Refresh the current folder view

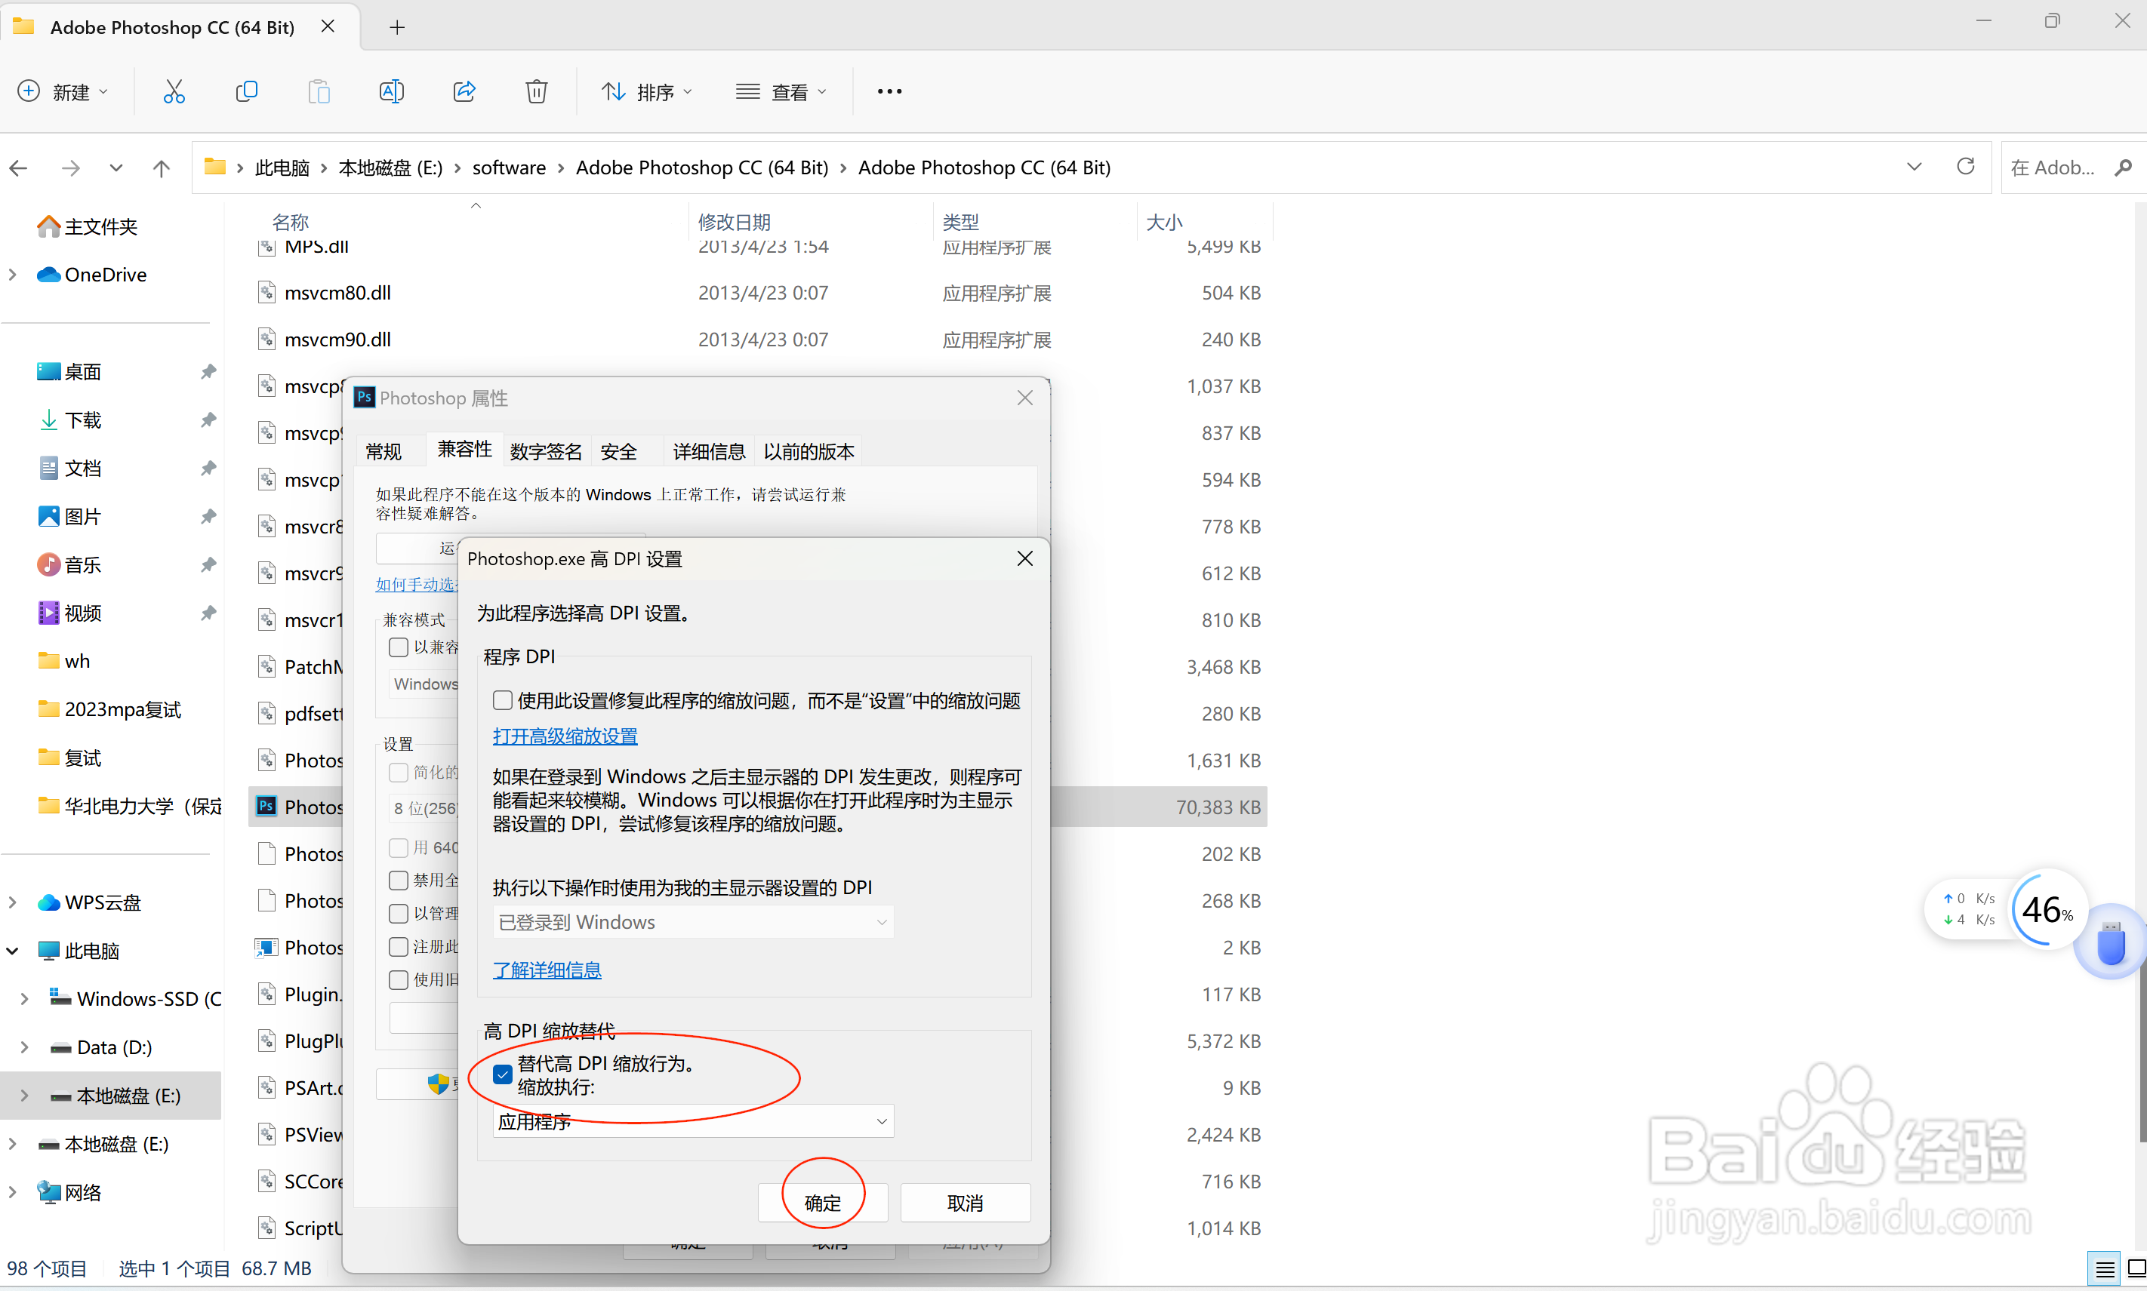click(1964, 166)
